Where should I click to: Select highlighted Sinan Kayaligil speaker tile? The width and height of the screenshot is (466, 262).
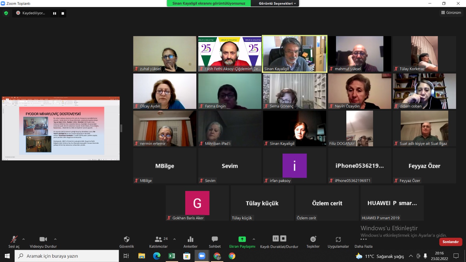tap(294, 54)
